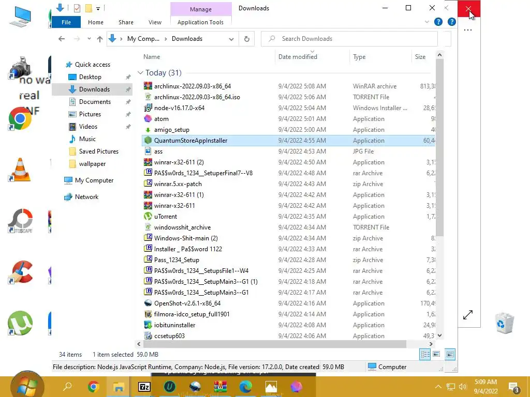Image resolution: width=530 pixels, height=397 pixels.
Task: Switch to Details view layout
Action: (x=425, y=355)
